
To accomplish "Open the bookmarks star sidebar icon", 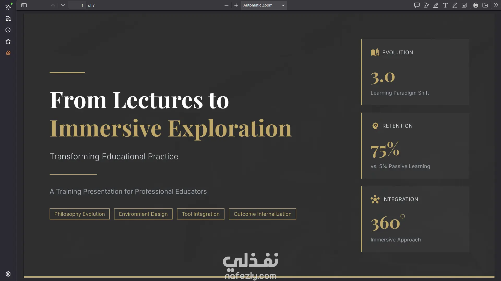I will point(8,41).
